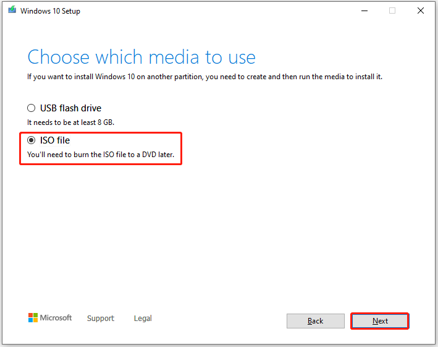438x347 pixels.
Task: Click the Windows 10 Setup title bar icon
Action: (11, 11)
